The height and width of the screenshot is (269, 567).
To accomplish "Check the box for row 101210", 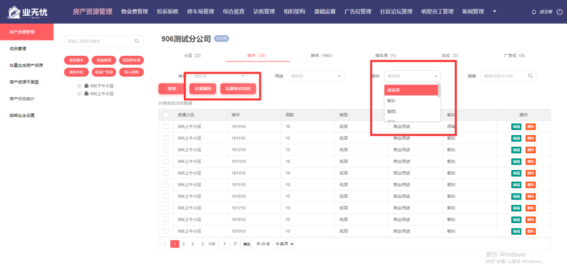I will click(x=166, y=150).
